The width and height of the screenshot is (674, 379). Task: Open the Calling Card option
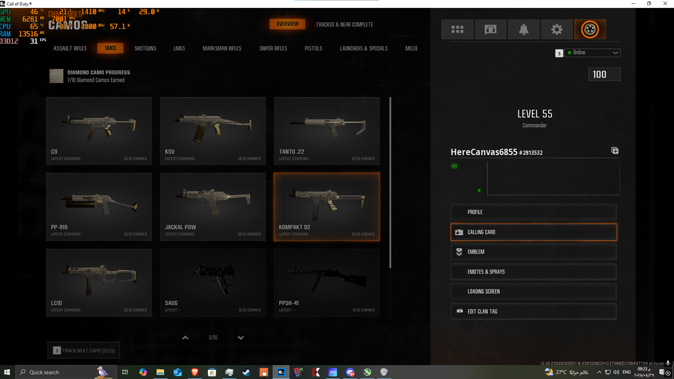[x=534, y=232]
